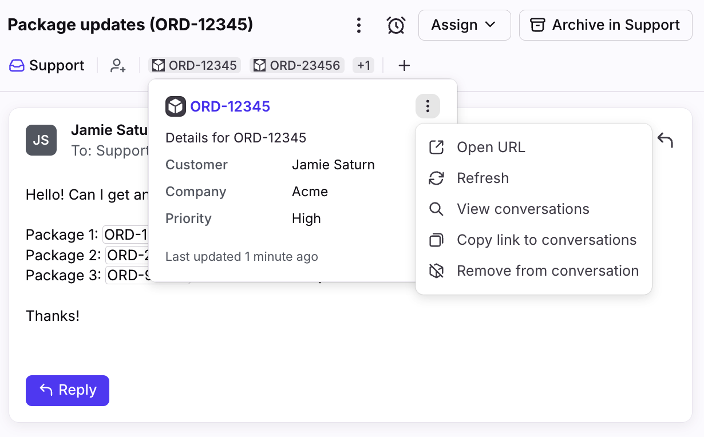Archive the conversation in Support

coord(605,25)
